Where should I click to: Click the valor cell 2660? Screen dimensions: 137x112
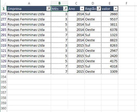pos(110,14)
